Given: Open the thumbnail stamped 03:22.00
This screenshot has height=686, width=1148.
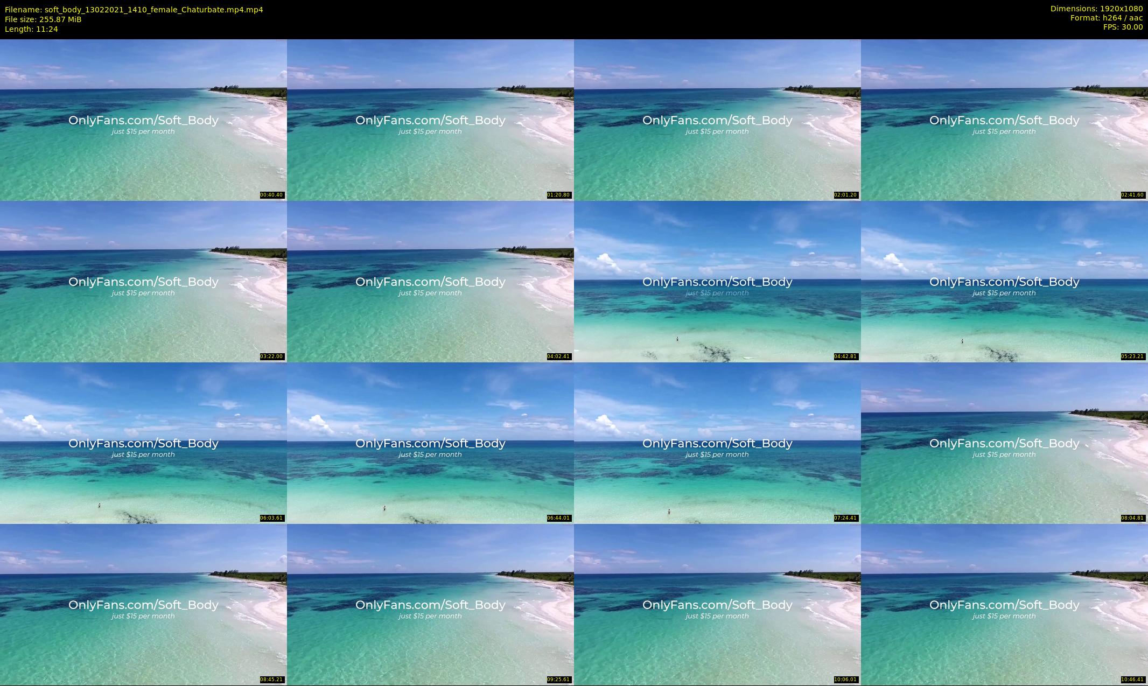Looking at the screenshot, I should pos(143,282).
